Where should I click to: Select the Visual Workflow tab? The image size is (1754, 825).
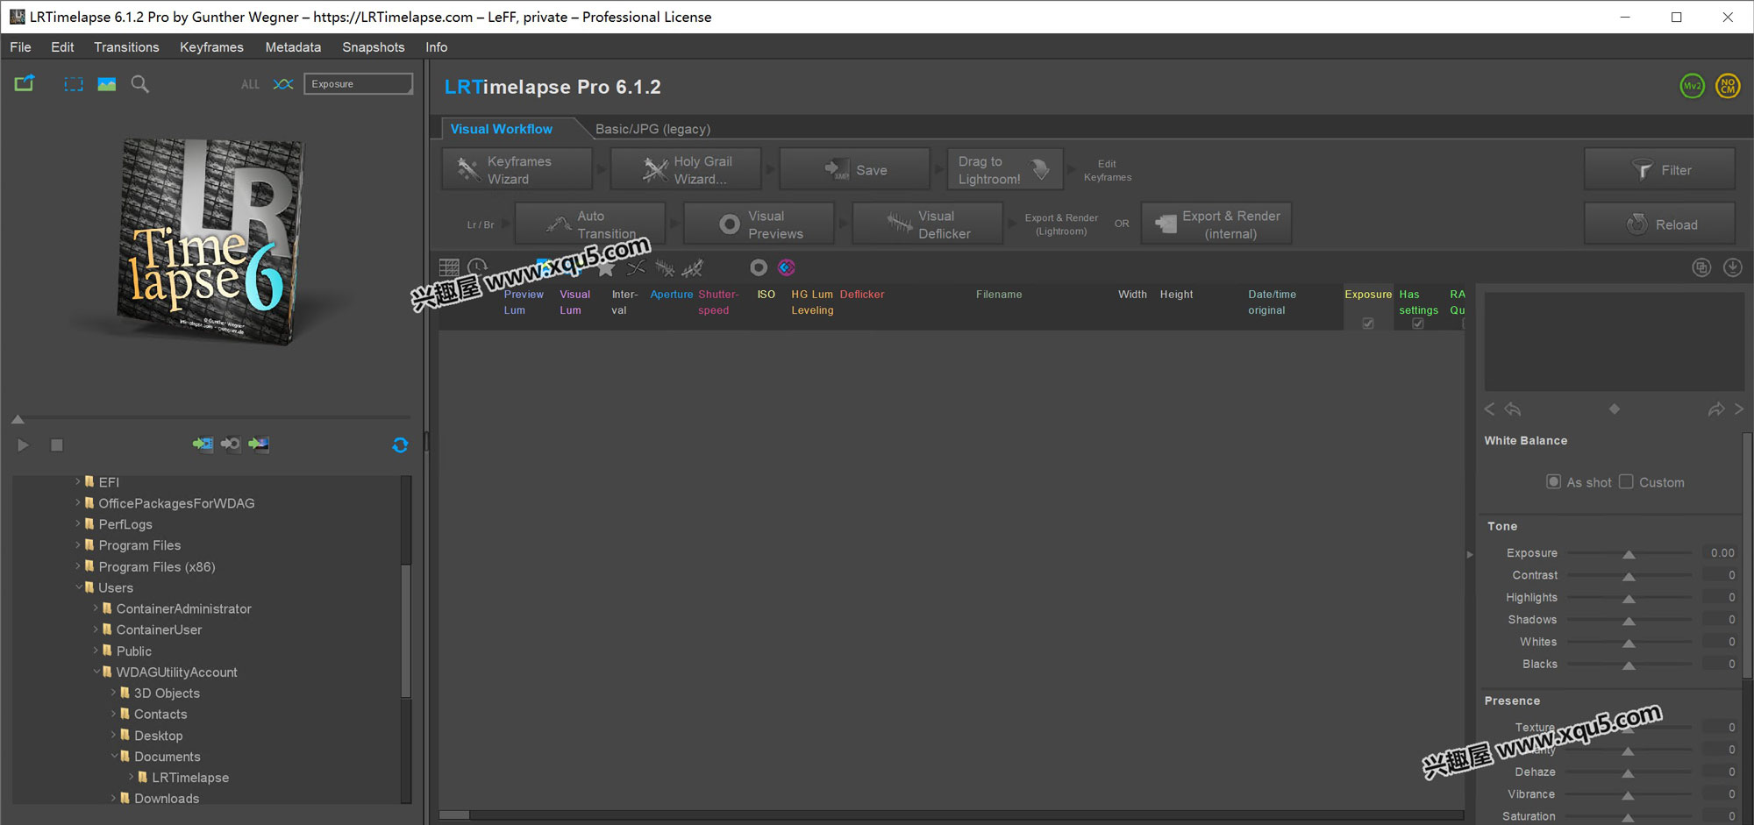click(x=502, y=129)
